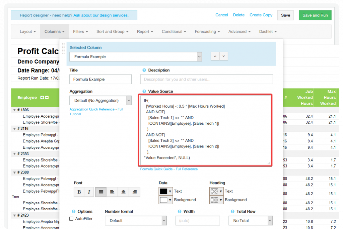The width and height of the screenshot is (343, 234).
Task: Toggle italic font formatting
Action: point(89,192)
